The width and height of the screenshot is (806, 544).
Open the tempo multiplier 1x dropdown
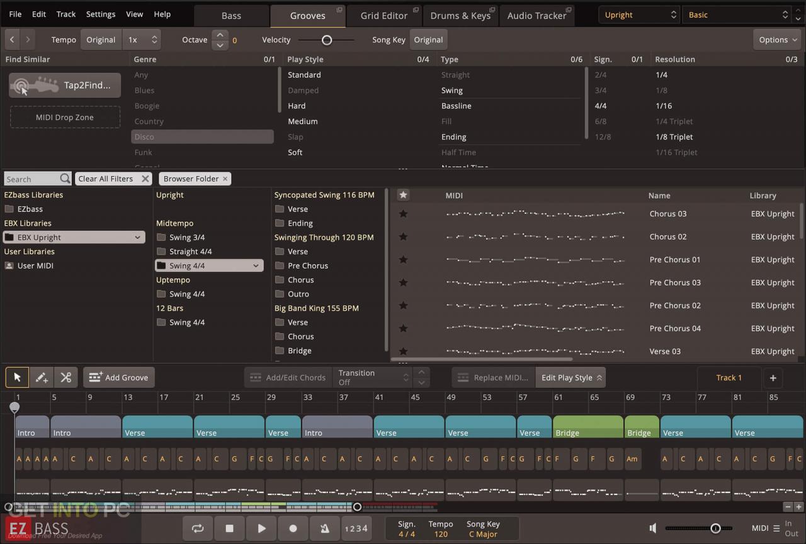click(142, 40)
